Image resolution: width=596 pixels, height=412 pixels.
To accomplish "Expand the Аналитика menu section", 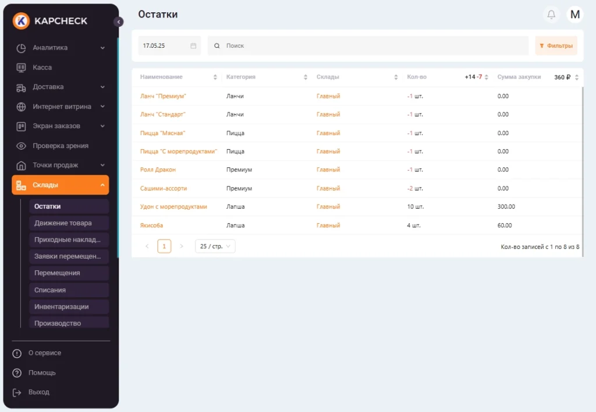I will (102, 48).
